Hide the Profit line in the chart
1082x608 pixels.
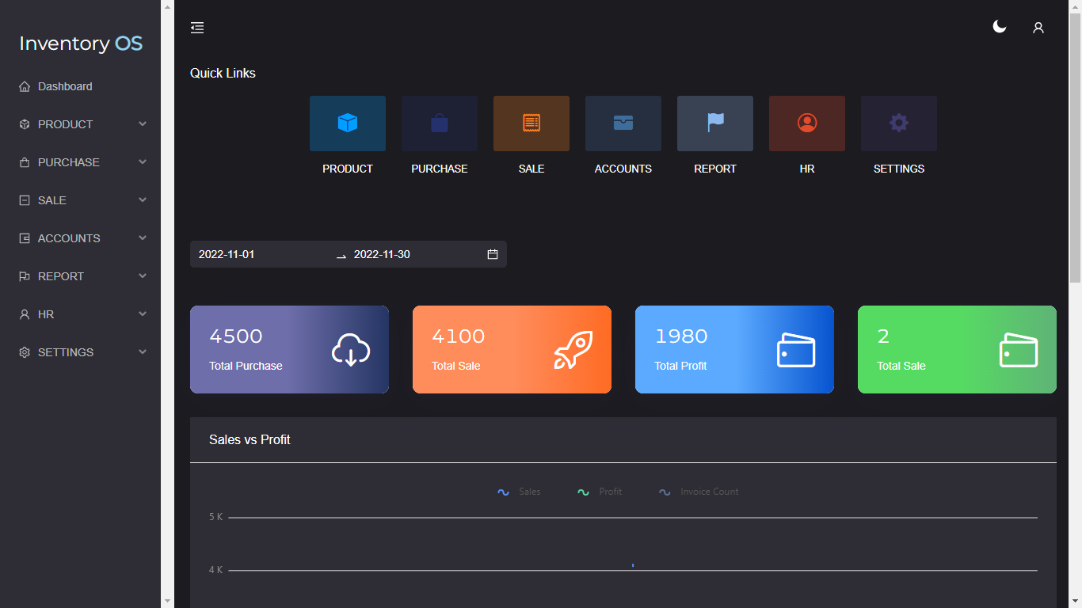600,491
